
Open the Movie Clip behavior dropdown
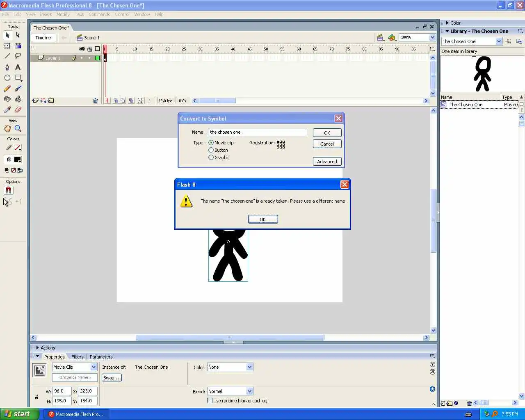[94, 367]
